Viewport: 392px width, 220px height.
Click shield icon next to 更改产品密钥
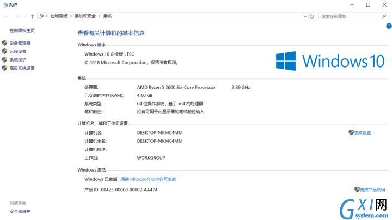click(357, 190)
